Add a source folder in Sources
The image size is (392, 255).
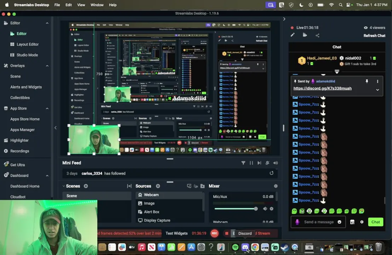pos(202,186)
